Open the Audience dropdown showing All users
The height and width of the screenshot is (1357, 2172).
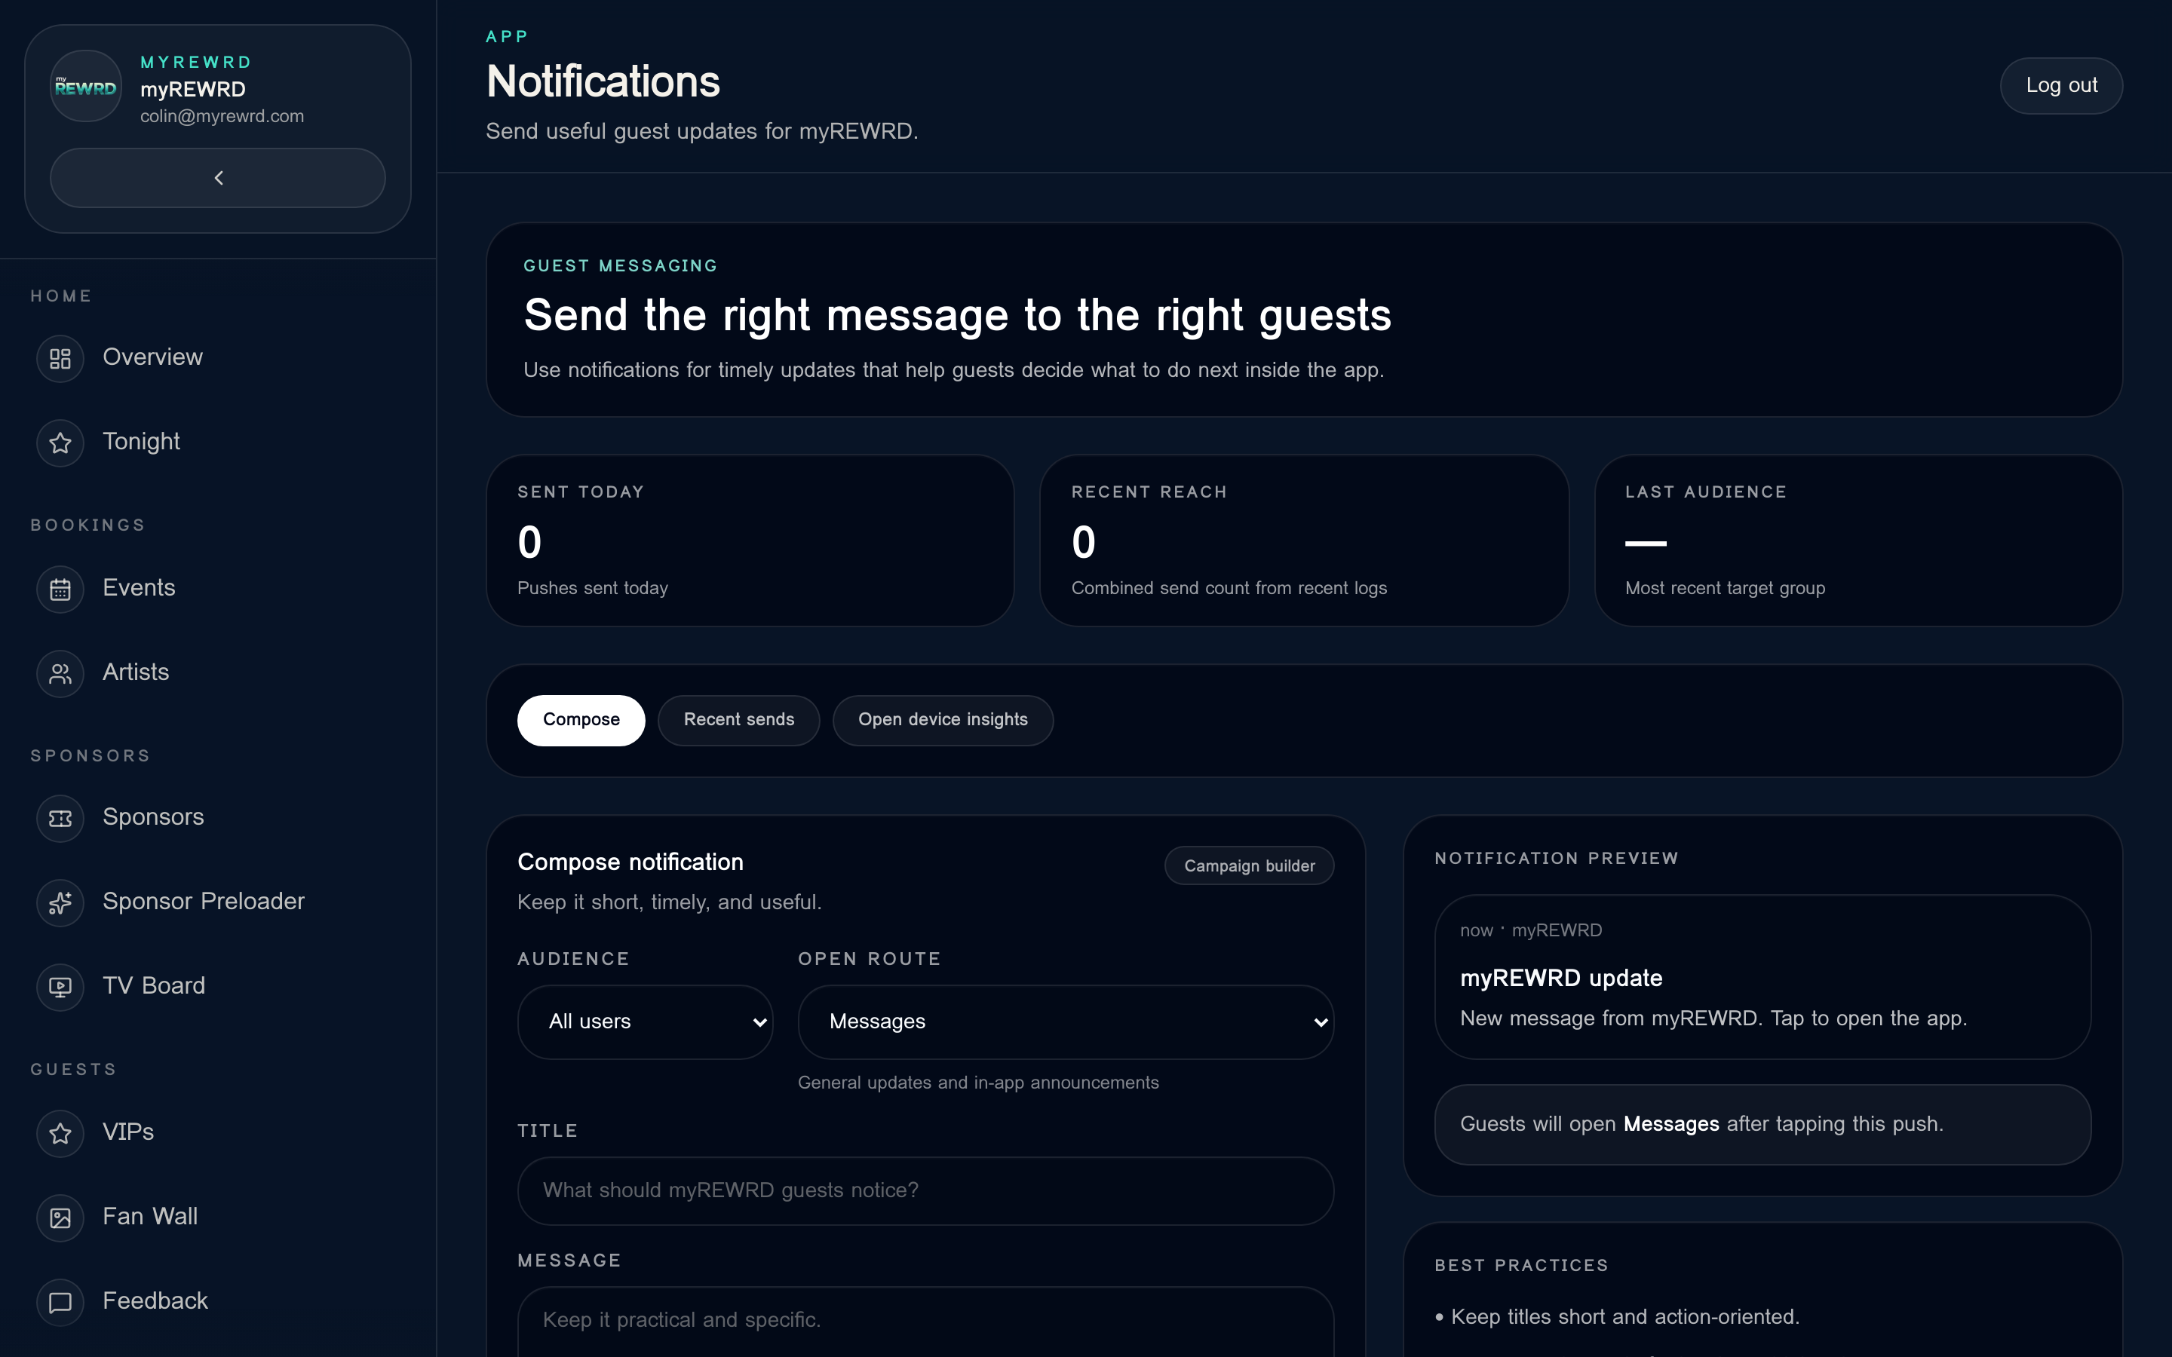644,1022
